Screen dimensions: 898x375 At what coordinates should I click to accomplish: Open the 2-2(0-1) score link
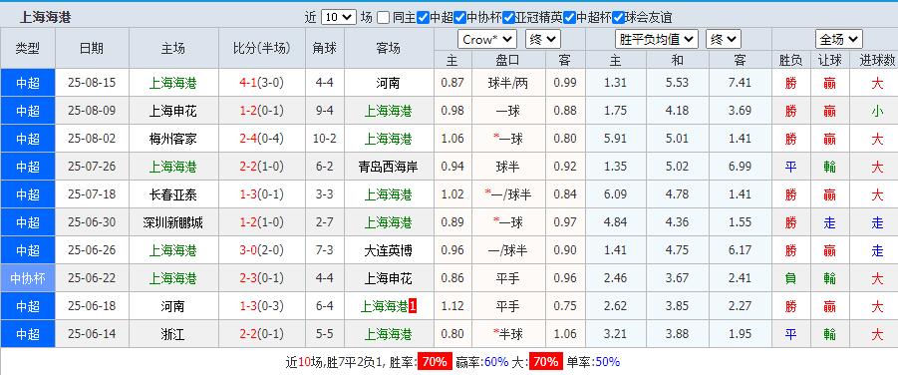(262, 334)
